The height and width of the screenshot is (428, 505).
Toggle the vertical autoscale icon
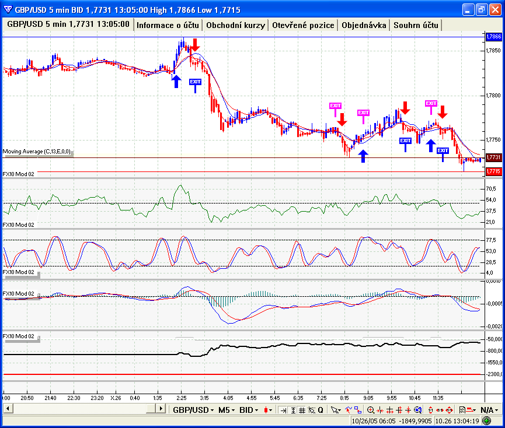coord(292,410)
